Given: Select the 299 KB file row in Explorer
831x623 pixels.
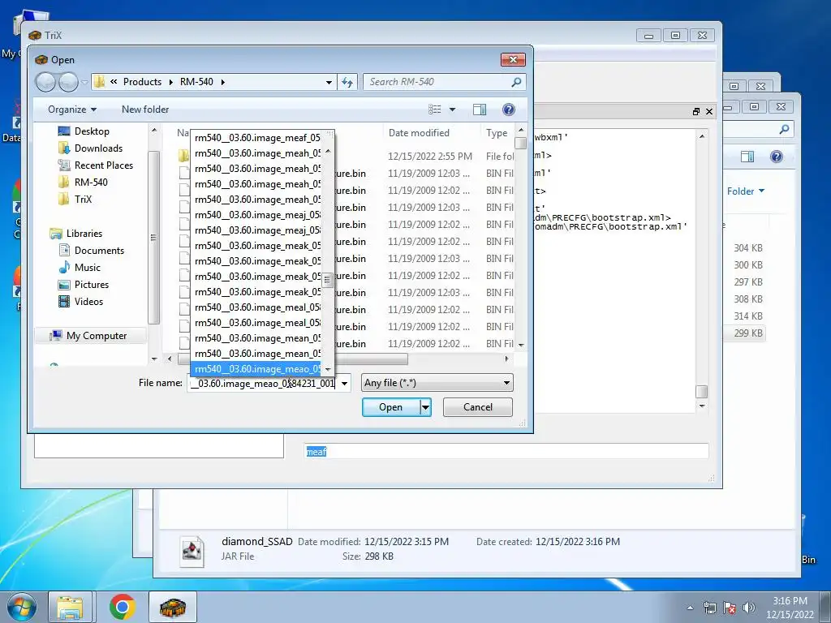Looking at the screenshot, I should tap(745, 333).
